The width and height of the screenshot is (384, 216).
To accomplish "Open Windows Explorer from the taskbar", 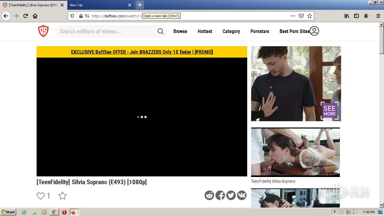I will (x=34, y=212).
